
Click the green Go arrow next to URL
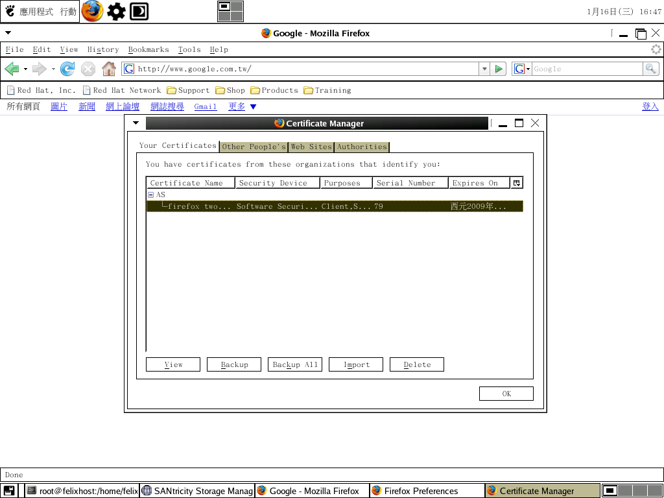[499, 69]
